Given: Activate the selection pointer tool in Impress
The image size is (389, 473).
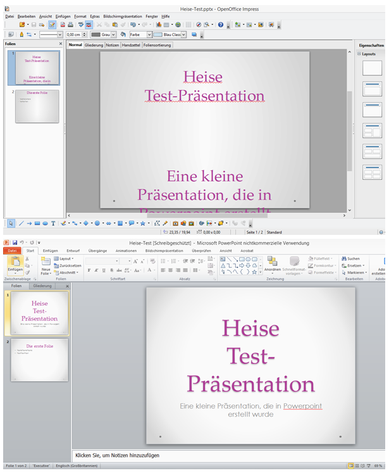Looking at the screenshot, I should click(11, 224).
